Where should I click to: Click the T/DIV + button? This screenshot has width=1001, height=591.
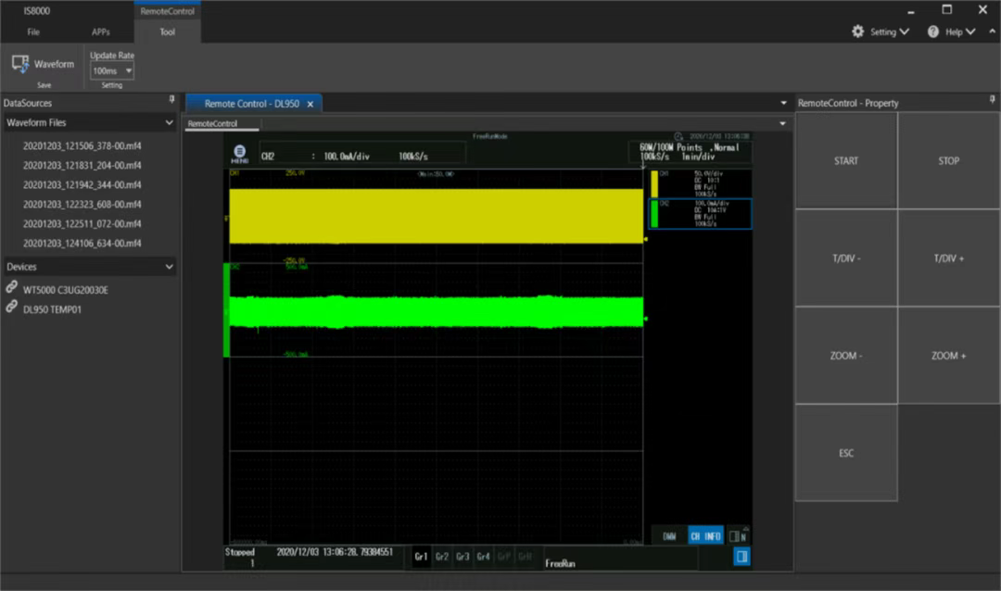[x=949, y=258]
